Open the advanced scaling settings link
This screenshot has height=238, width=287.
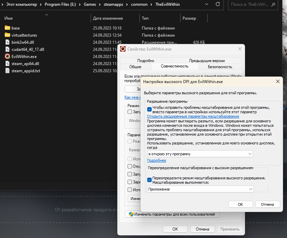pyautogui.click(x=193, y=116)
